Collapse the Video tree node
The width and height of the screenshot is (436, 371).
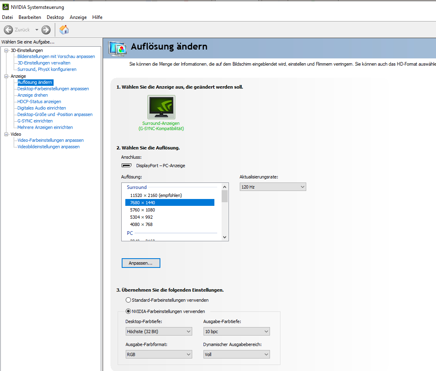6,134
